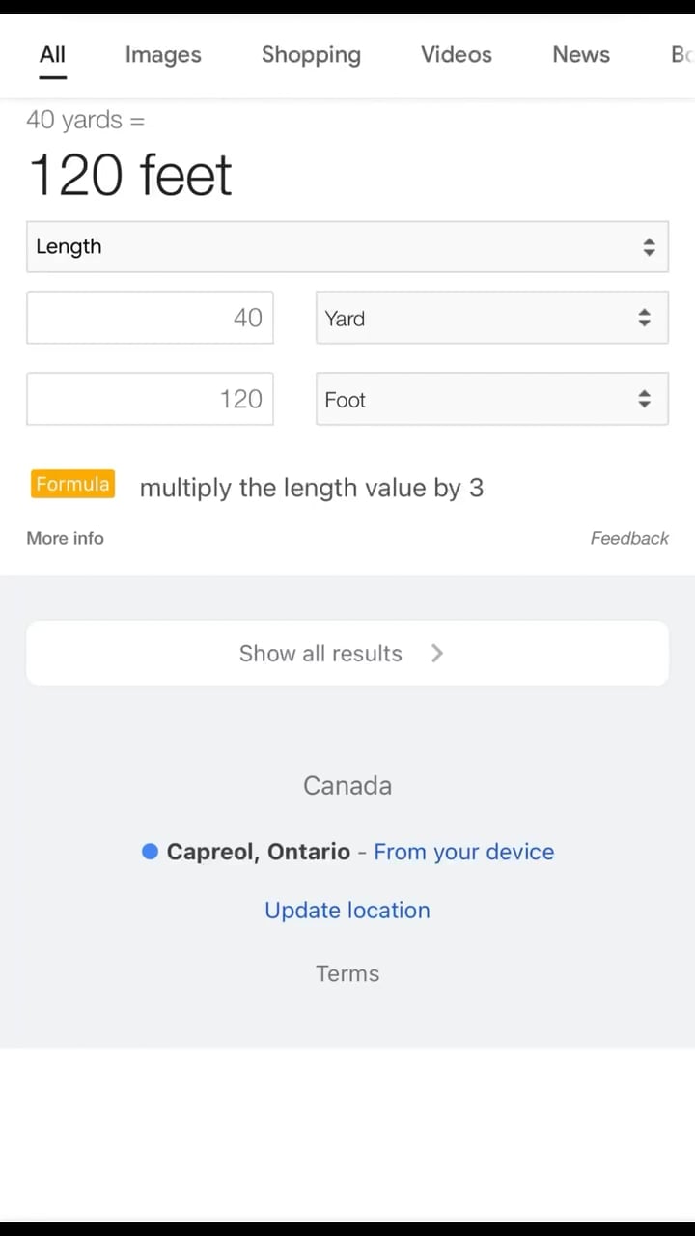This screenshot has height=1236, width=695.
Task: Go to the News tab
Action: (580, 55)
